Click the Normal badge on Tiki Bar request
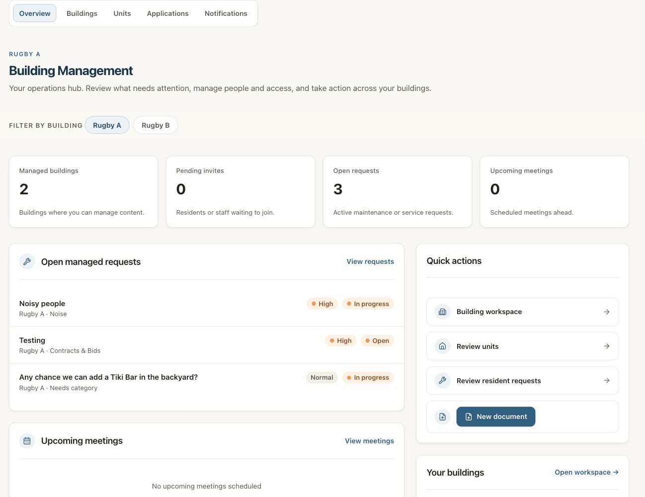 [x=322, y=377]
